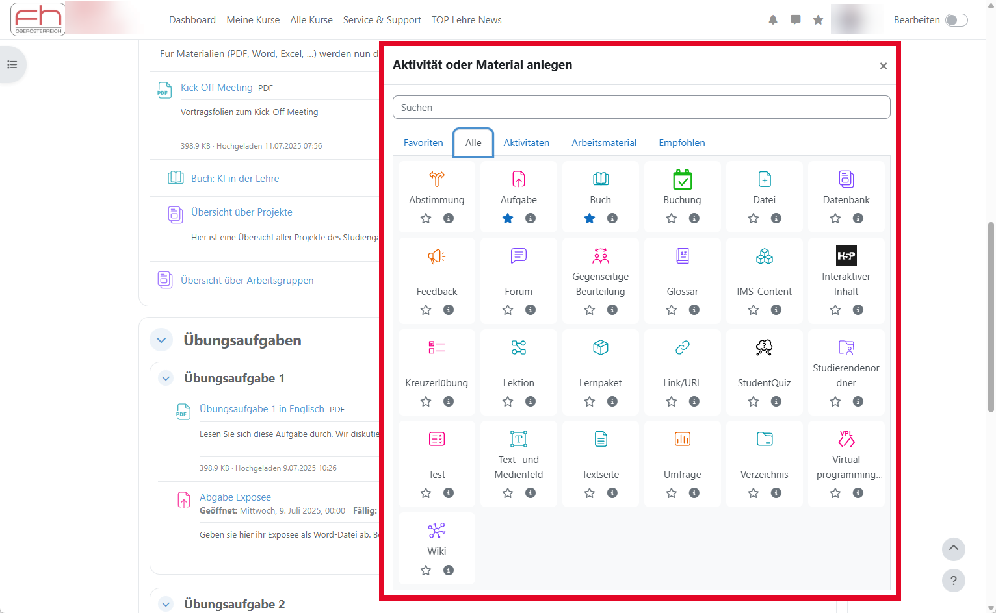Add a Link/URL resource
Image resolution: width=996 pixels, height=613 pixels.
point(683,347)
